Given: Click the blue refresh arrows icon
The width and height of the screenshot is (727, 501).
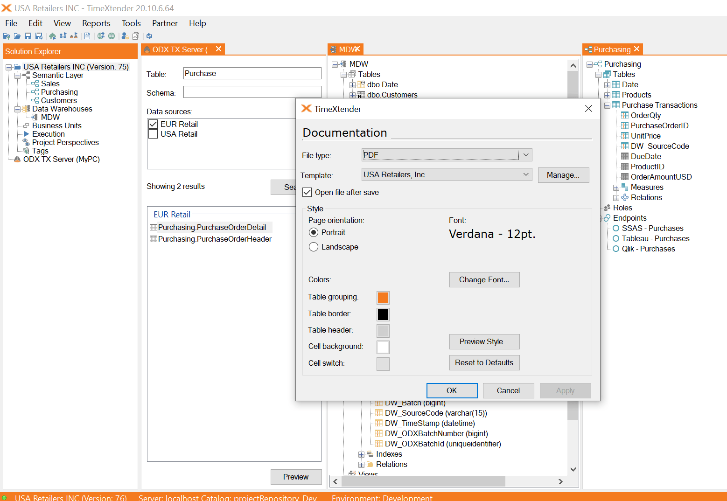Looking at the screenshot, I should pyautogui.click(x=149, y=36).
